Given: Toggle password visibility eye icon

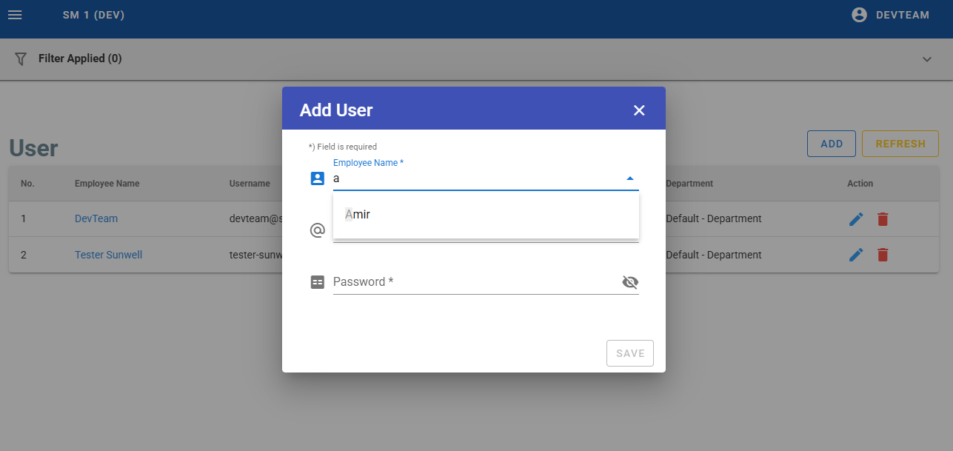Looking at the screenshot, I should tap(630, 282).
